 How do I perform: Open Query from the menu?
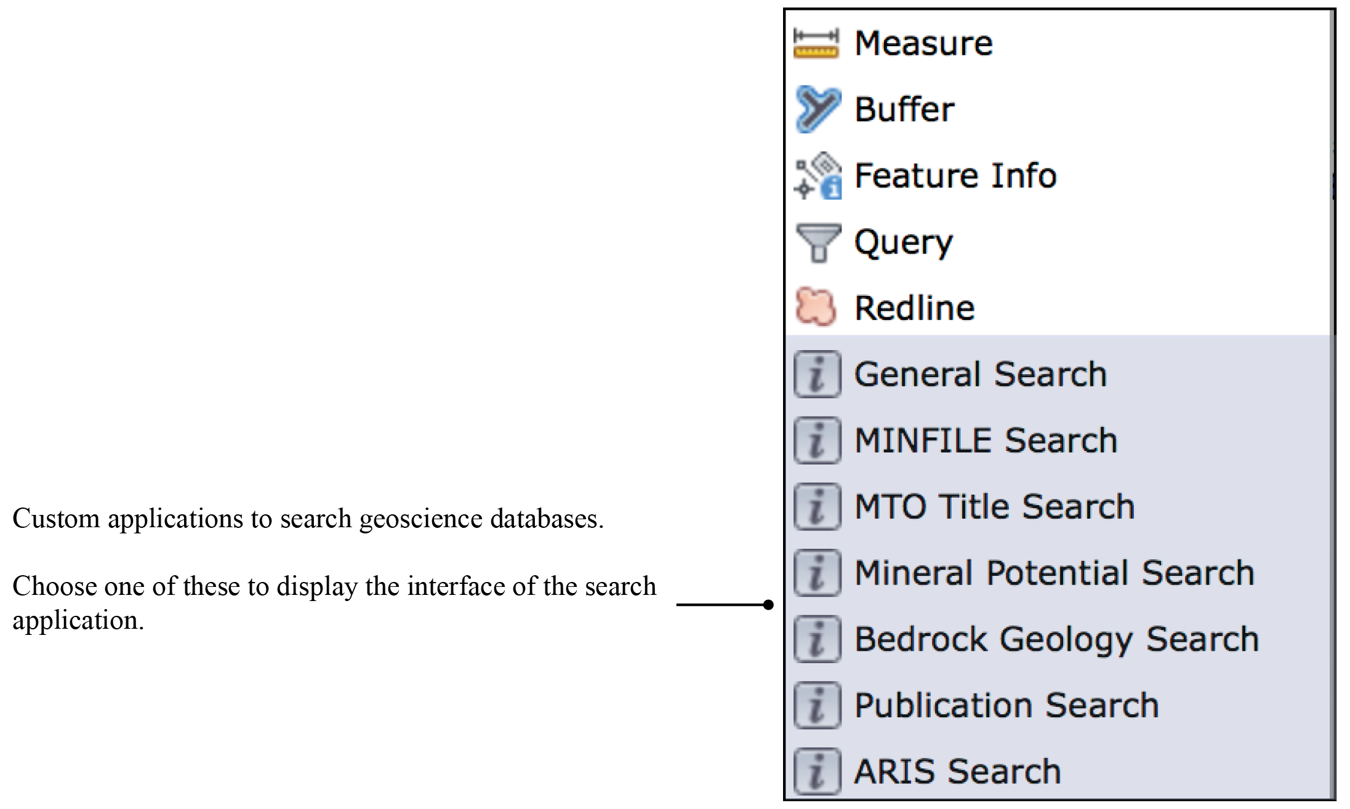click(x=904, y=242)
